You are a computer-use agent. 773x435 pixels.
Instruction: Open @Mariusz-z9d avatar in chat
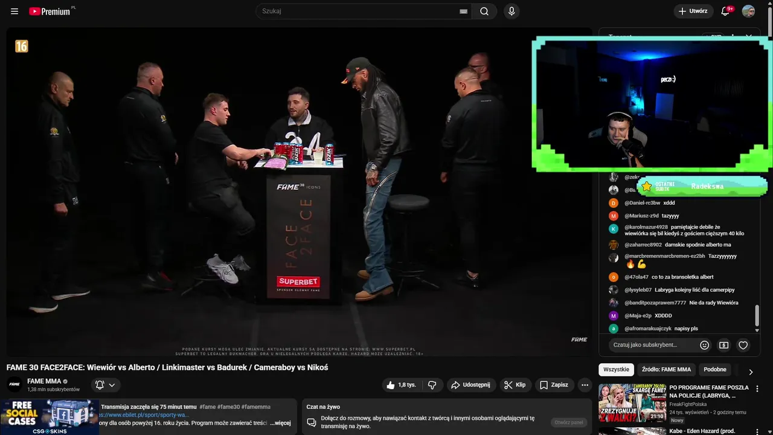coord(614,216)
